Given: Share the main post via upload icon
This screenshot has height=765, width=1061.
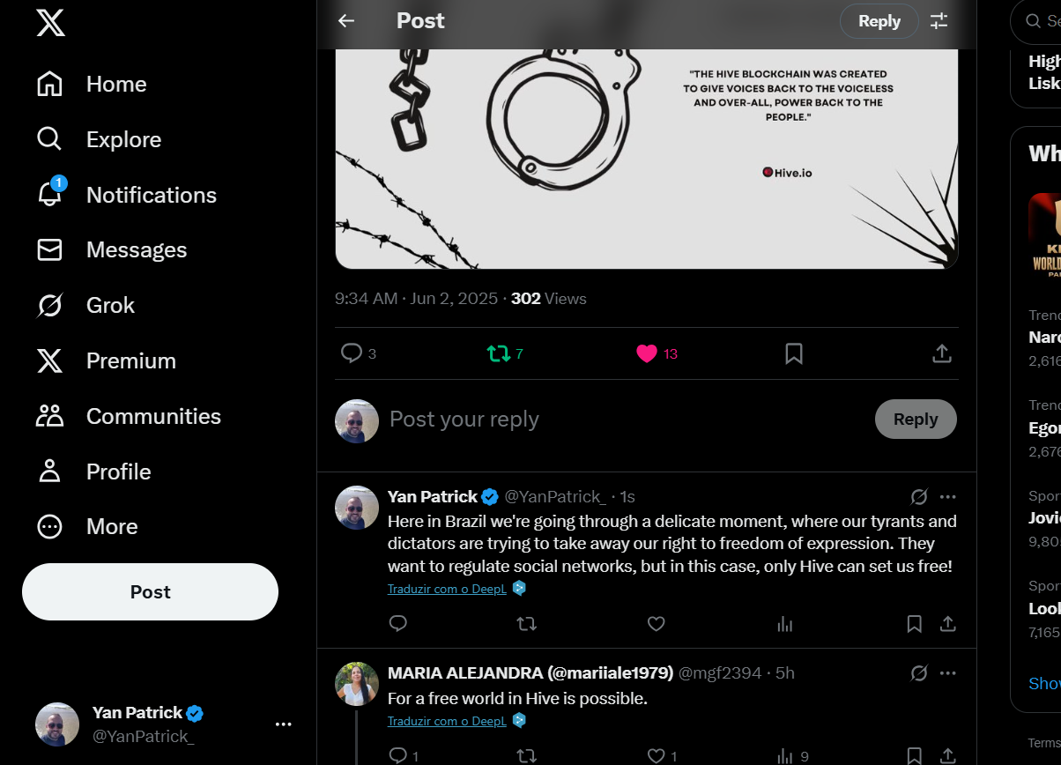Looking at the screenshot, I should [942, 353].
